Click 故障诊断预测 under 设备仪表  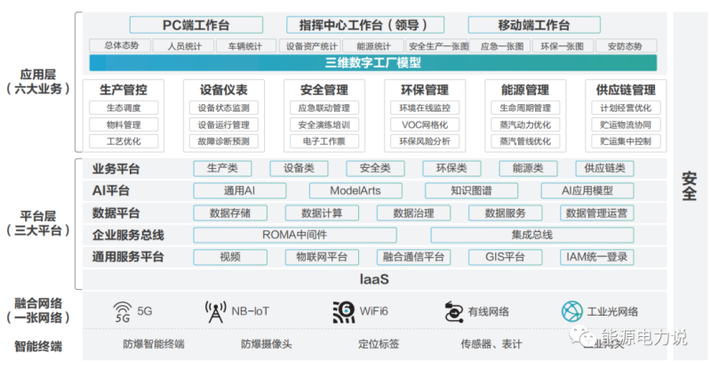(x=224, y=141)
